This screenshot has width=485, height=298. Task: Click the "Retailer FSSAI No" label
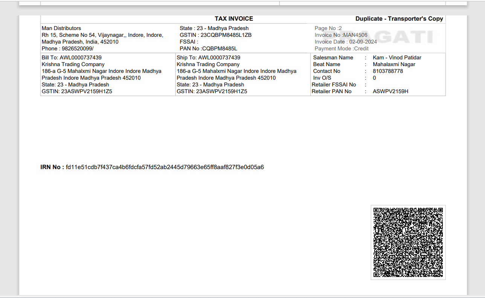click(334, 85)
